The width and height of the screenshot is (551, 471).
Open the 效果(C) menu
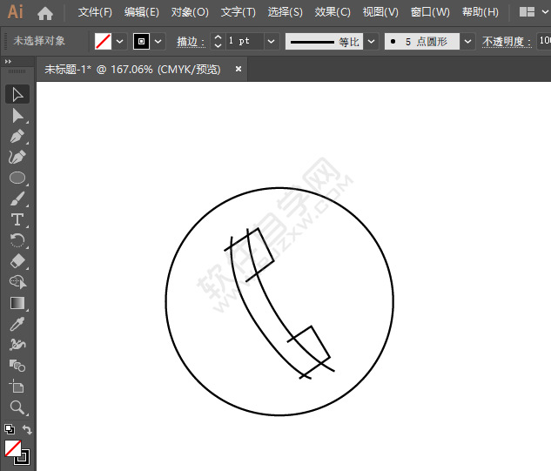[x=333, y=12]
